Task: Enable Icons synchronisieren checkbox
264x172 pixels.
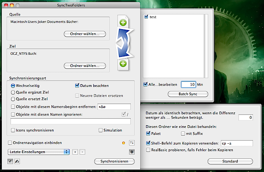Action: click(13, 130)
